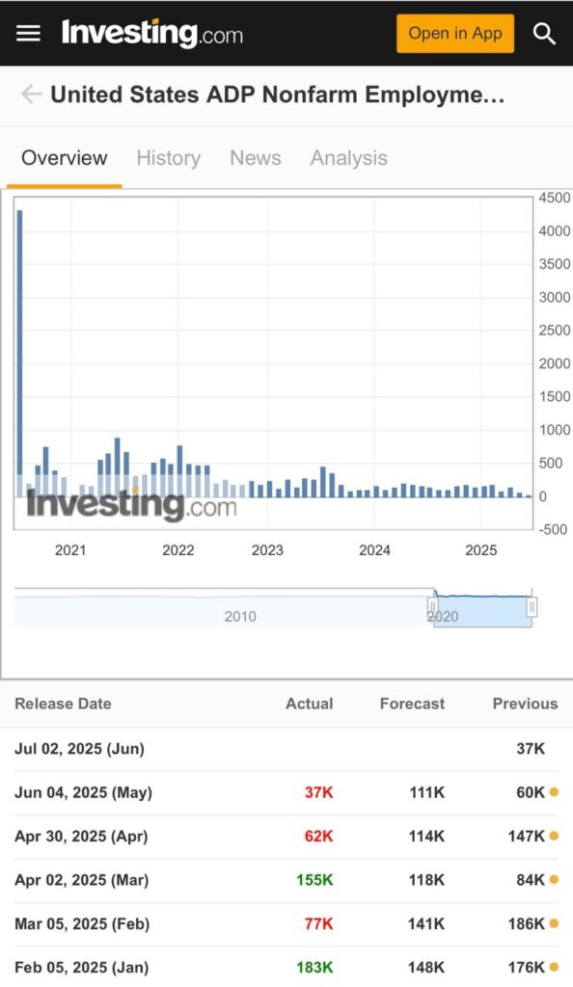Click the 2023 x-axis label
This screenshot has width=573, height=987.
coord(267,550)
